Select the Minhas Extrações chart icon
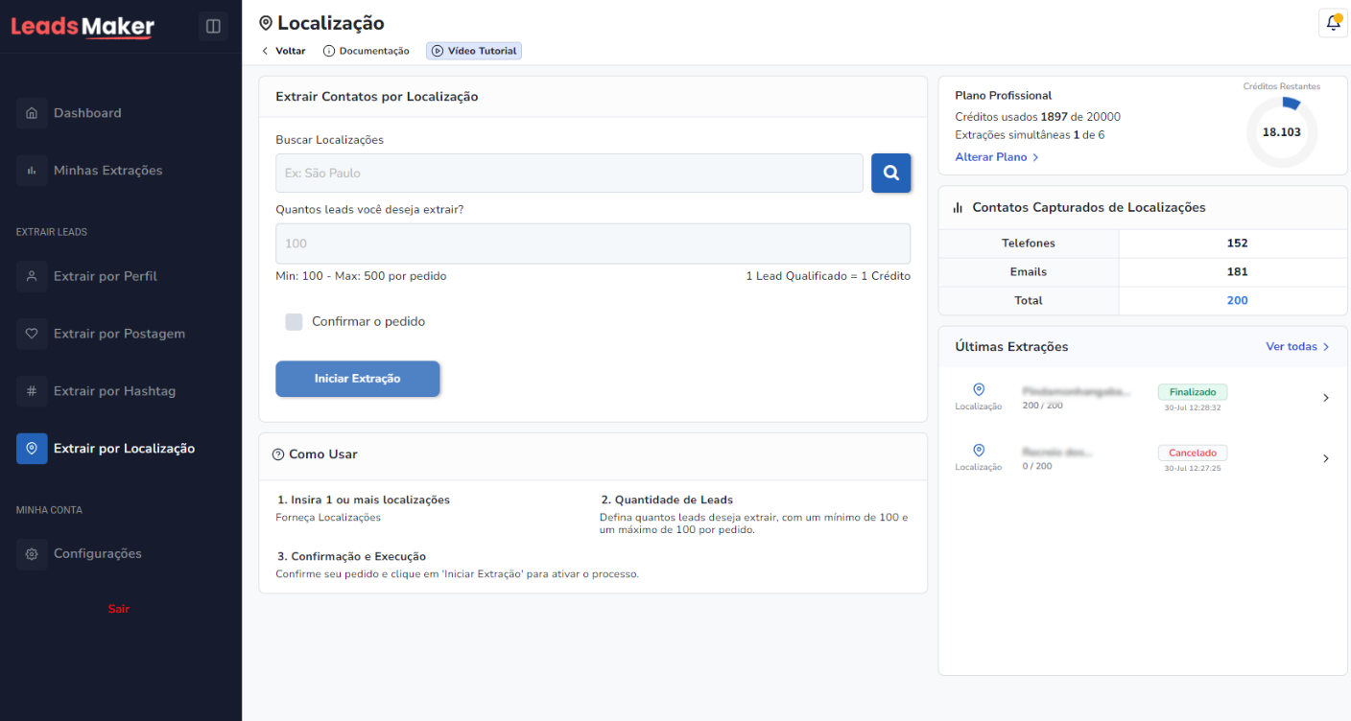This screenshot has height=721, width=1351. (x=32, y=170)
